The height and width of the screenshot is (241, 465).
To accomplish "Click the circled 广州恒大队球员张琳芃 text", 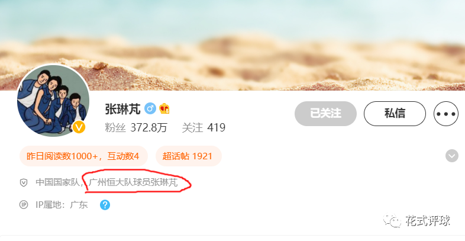I will pos(133,182).
